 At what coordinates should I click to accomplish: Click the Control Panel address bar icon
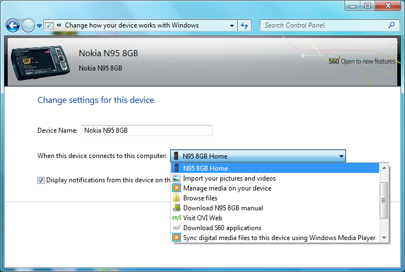(50, 25)
